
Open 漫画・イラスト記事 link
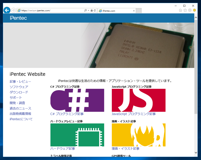pos(125,149)
